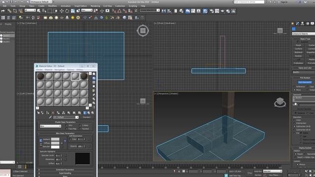
Task: Select the Union operation radio button
Action: click(294, 120)
